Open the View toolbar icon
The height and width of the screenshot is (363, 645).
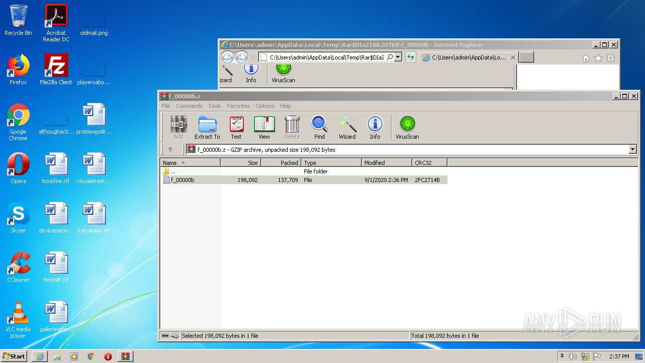(x=264, y=127)
